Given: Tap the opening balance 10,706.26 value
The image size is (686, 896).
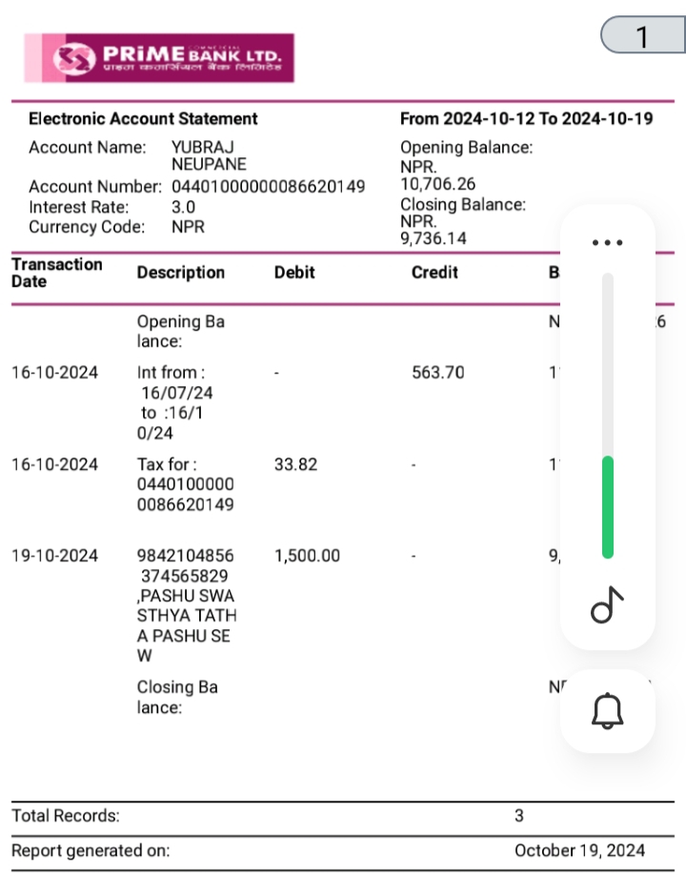Looking at the screenshot, I should (x=437, y=184).
